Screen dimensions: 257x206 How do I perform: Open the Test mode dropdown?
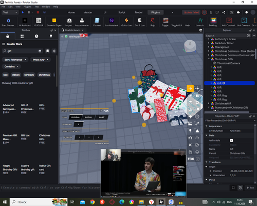(x=10, y=12)
